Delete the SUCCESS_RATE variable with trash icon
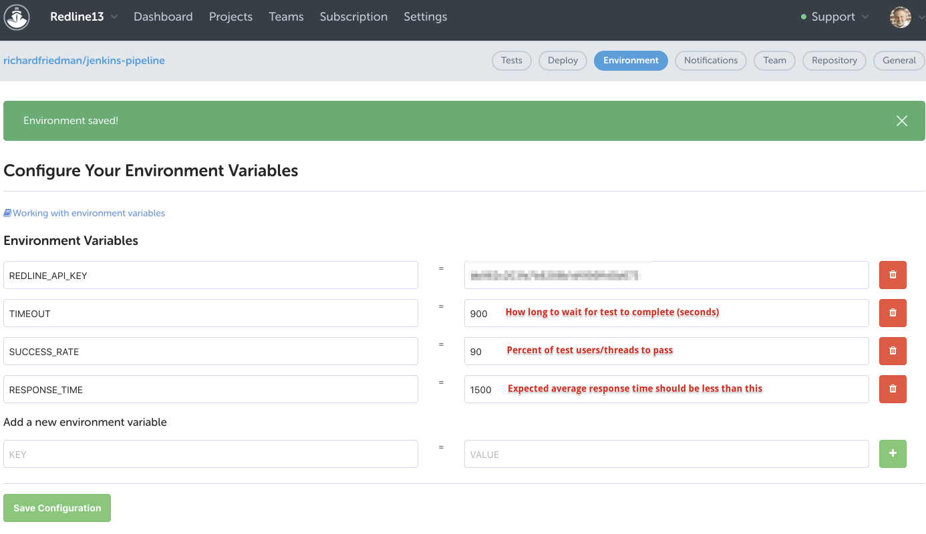 (893, 351)
